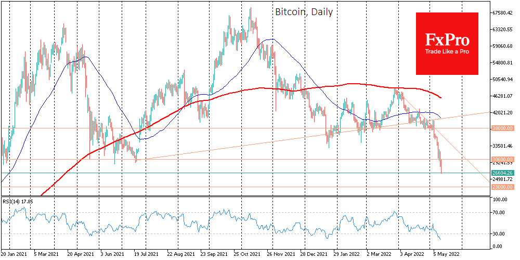Select the orange 30000.00 level label
Screen dimensions: 520x260
pos(502,160)
